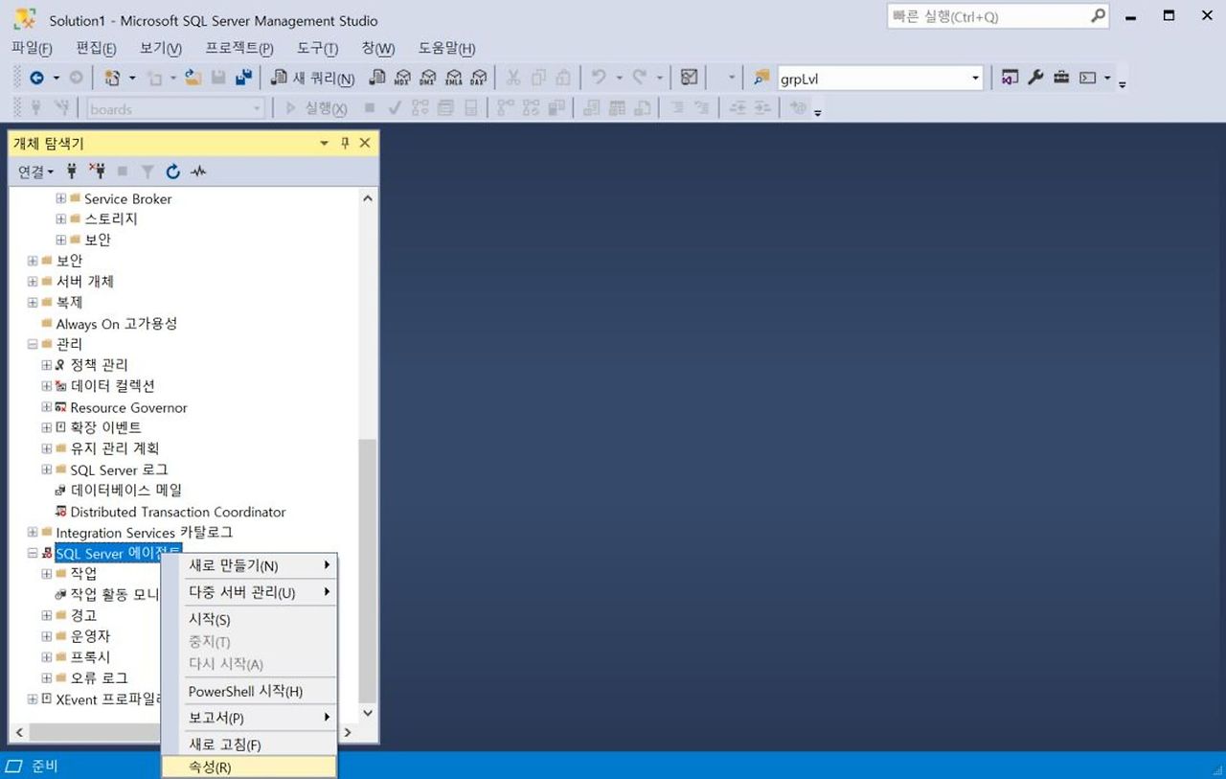Screen dimensions: 1226x779
Task: Open the 도구(T) menu
Action: pos(317,49)
